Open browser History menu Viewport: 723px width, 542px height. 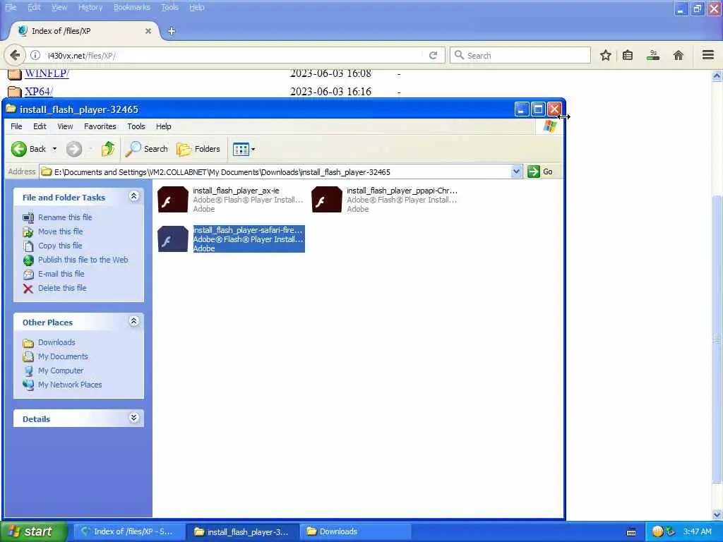pyautogui.click(x=90, y=7)
